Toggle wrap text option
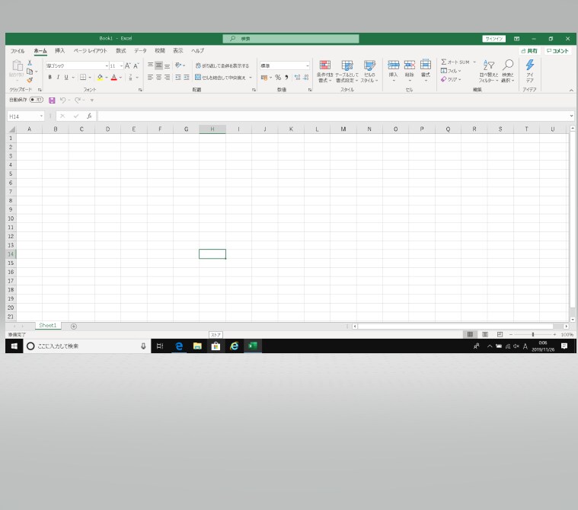This screenshot has height=510, width=578. (222, 65)
